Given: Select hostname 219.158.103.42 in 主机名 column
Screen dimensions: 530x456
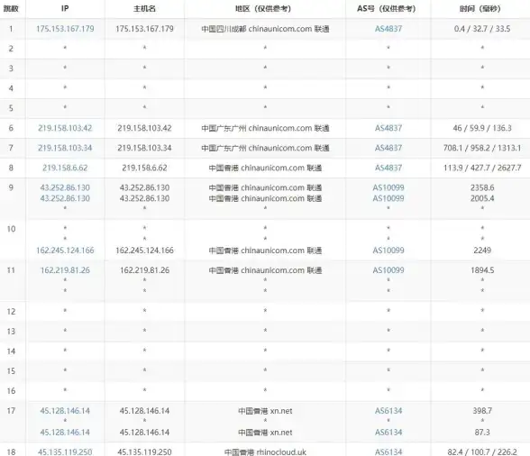Looking at the screenshot, I should tap(144, 128).
